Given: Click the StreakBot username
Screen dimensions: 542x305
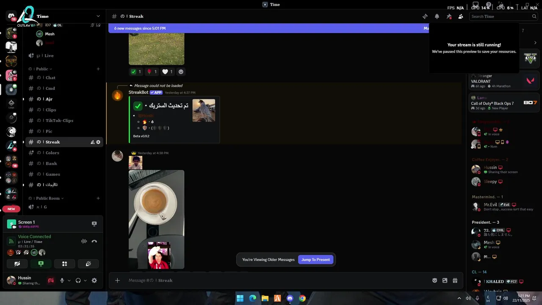Looking at the screenshot, I should pyautogui.click(x=138, y=92).
